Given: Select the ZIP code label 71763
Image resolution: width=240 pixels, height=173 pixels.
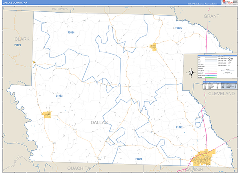Looking at the screenshot, I should click(x=59, y=96).
